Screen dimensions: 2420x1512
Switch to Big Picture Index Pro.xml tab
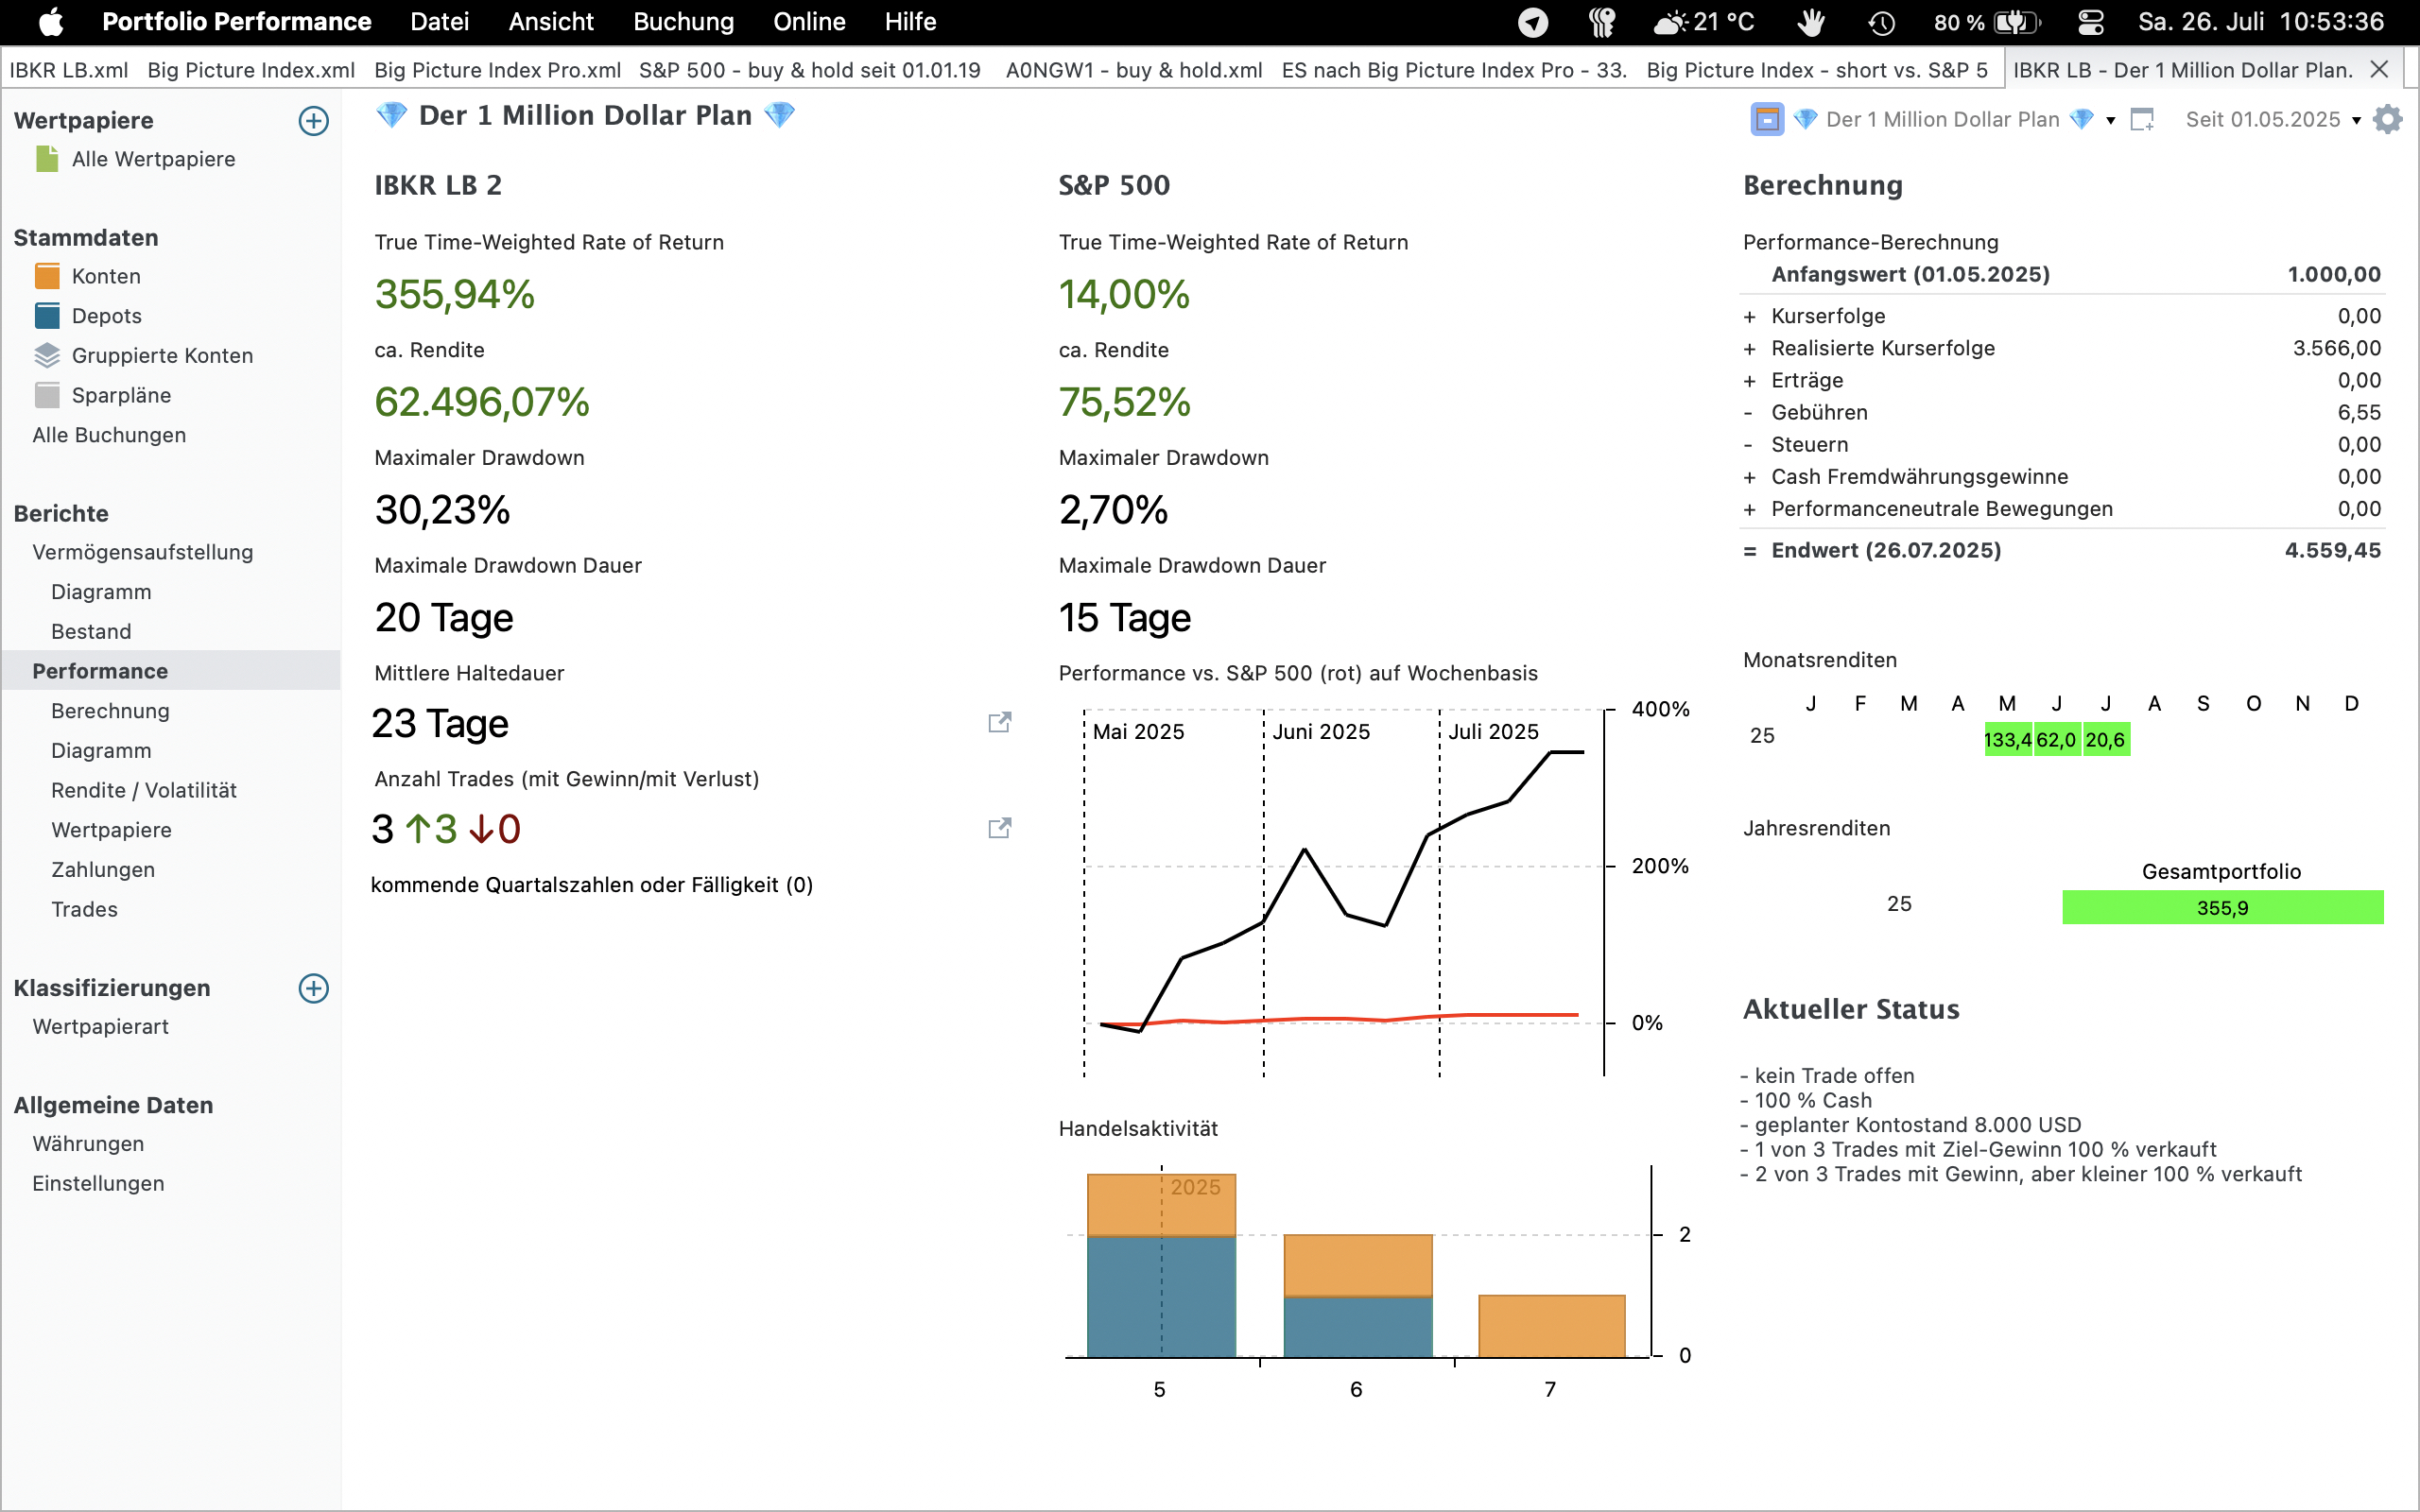pyautogui.click(x=497, y=70)
